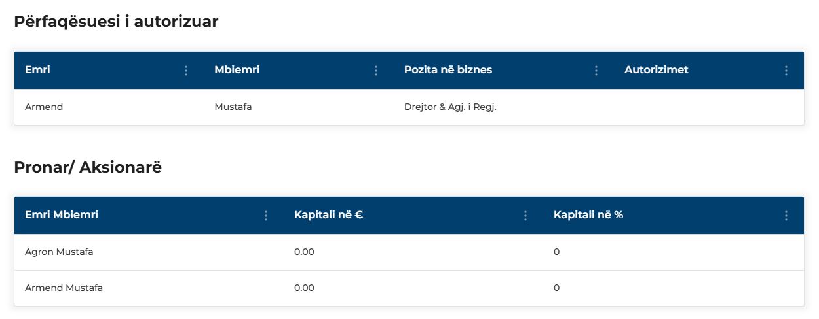This screenshot has width=819, height=319.
Task: Select the Agron Mustafa owner row
Action: point(409,252)
